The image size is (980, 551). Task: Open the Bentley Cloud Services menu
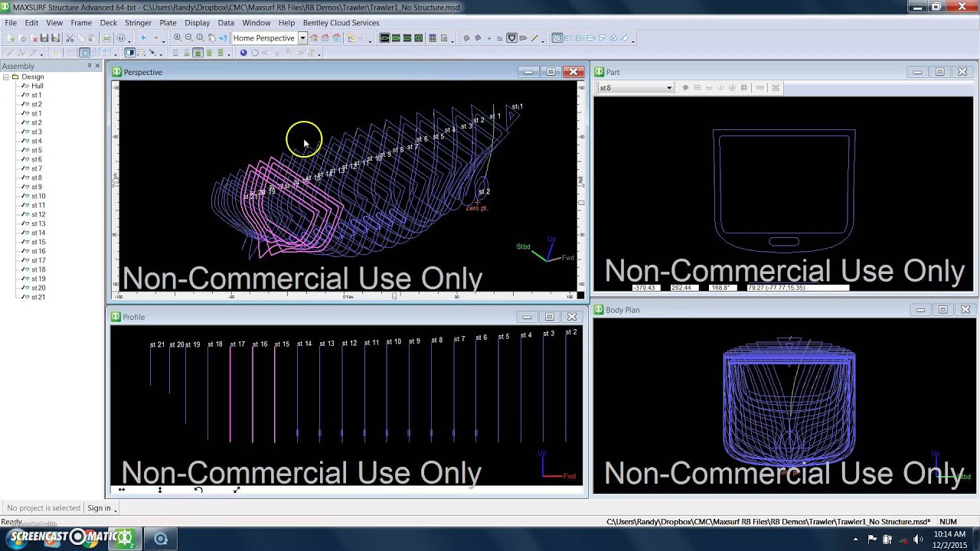click(341, 23)
